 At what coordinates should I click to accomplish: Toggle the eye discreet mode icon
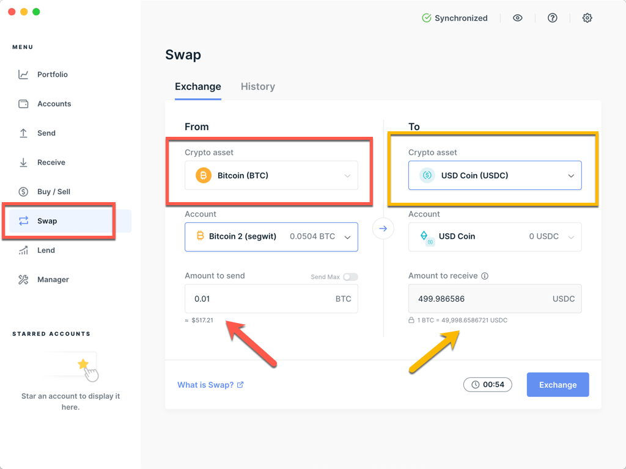tap(517, 18)
